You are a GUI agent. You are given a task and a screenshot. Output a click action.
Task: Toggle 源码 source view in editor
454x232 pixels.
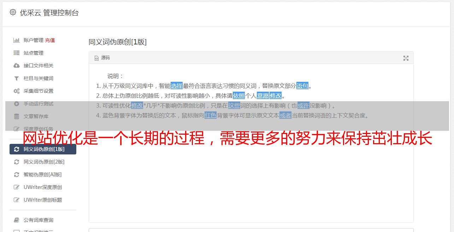coord(102,58)
